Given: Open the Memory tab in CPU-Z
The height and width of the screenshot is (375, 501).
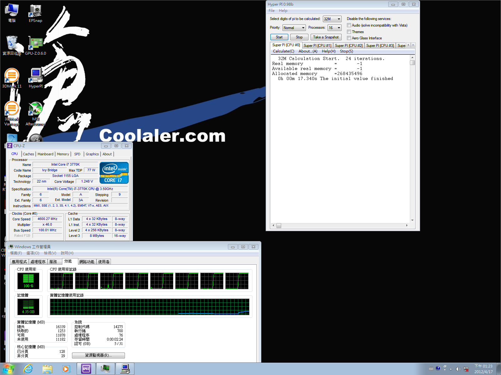Looking at the screenshot, I should tap(63, 154).
